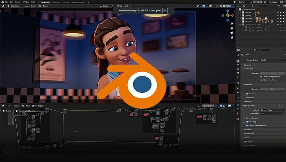Image resolution: width=286 pixels, height=162 pixels.
Task: Uncheck Use Nodes in the compositor header
Action: point(33,106)
